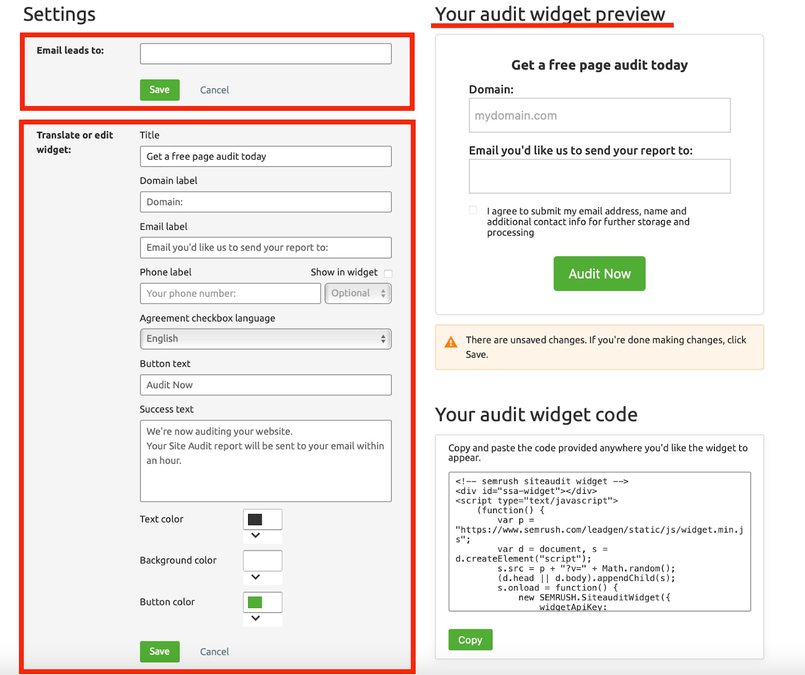Screen dimensions: 805x675
Task: Open the Optional phone requirement dropdown
Action: point(358,294)
